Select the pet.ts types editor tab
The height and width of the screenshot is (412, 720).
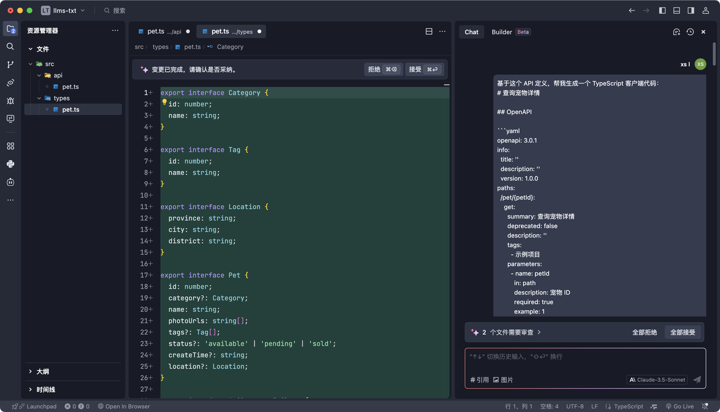[231, 31]
